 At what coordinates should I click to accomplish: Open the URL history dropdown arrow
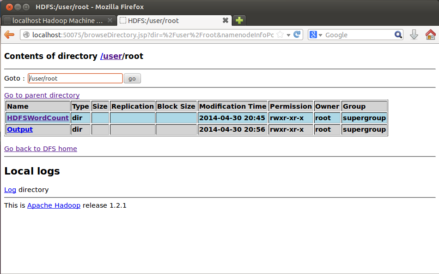click(288, 35)
